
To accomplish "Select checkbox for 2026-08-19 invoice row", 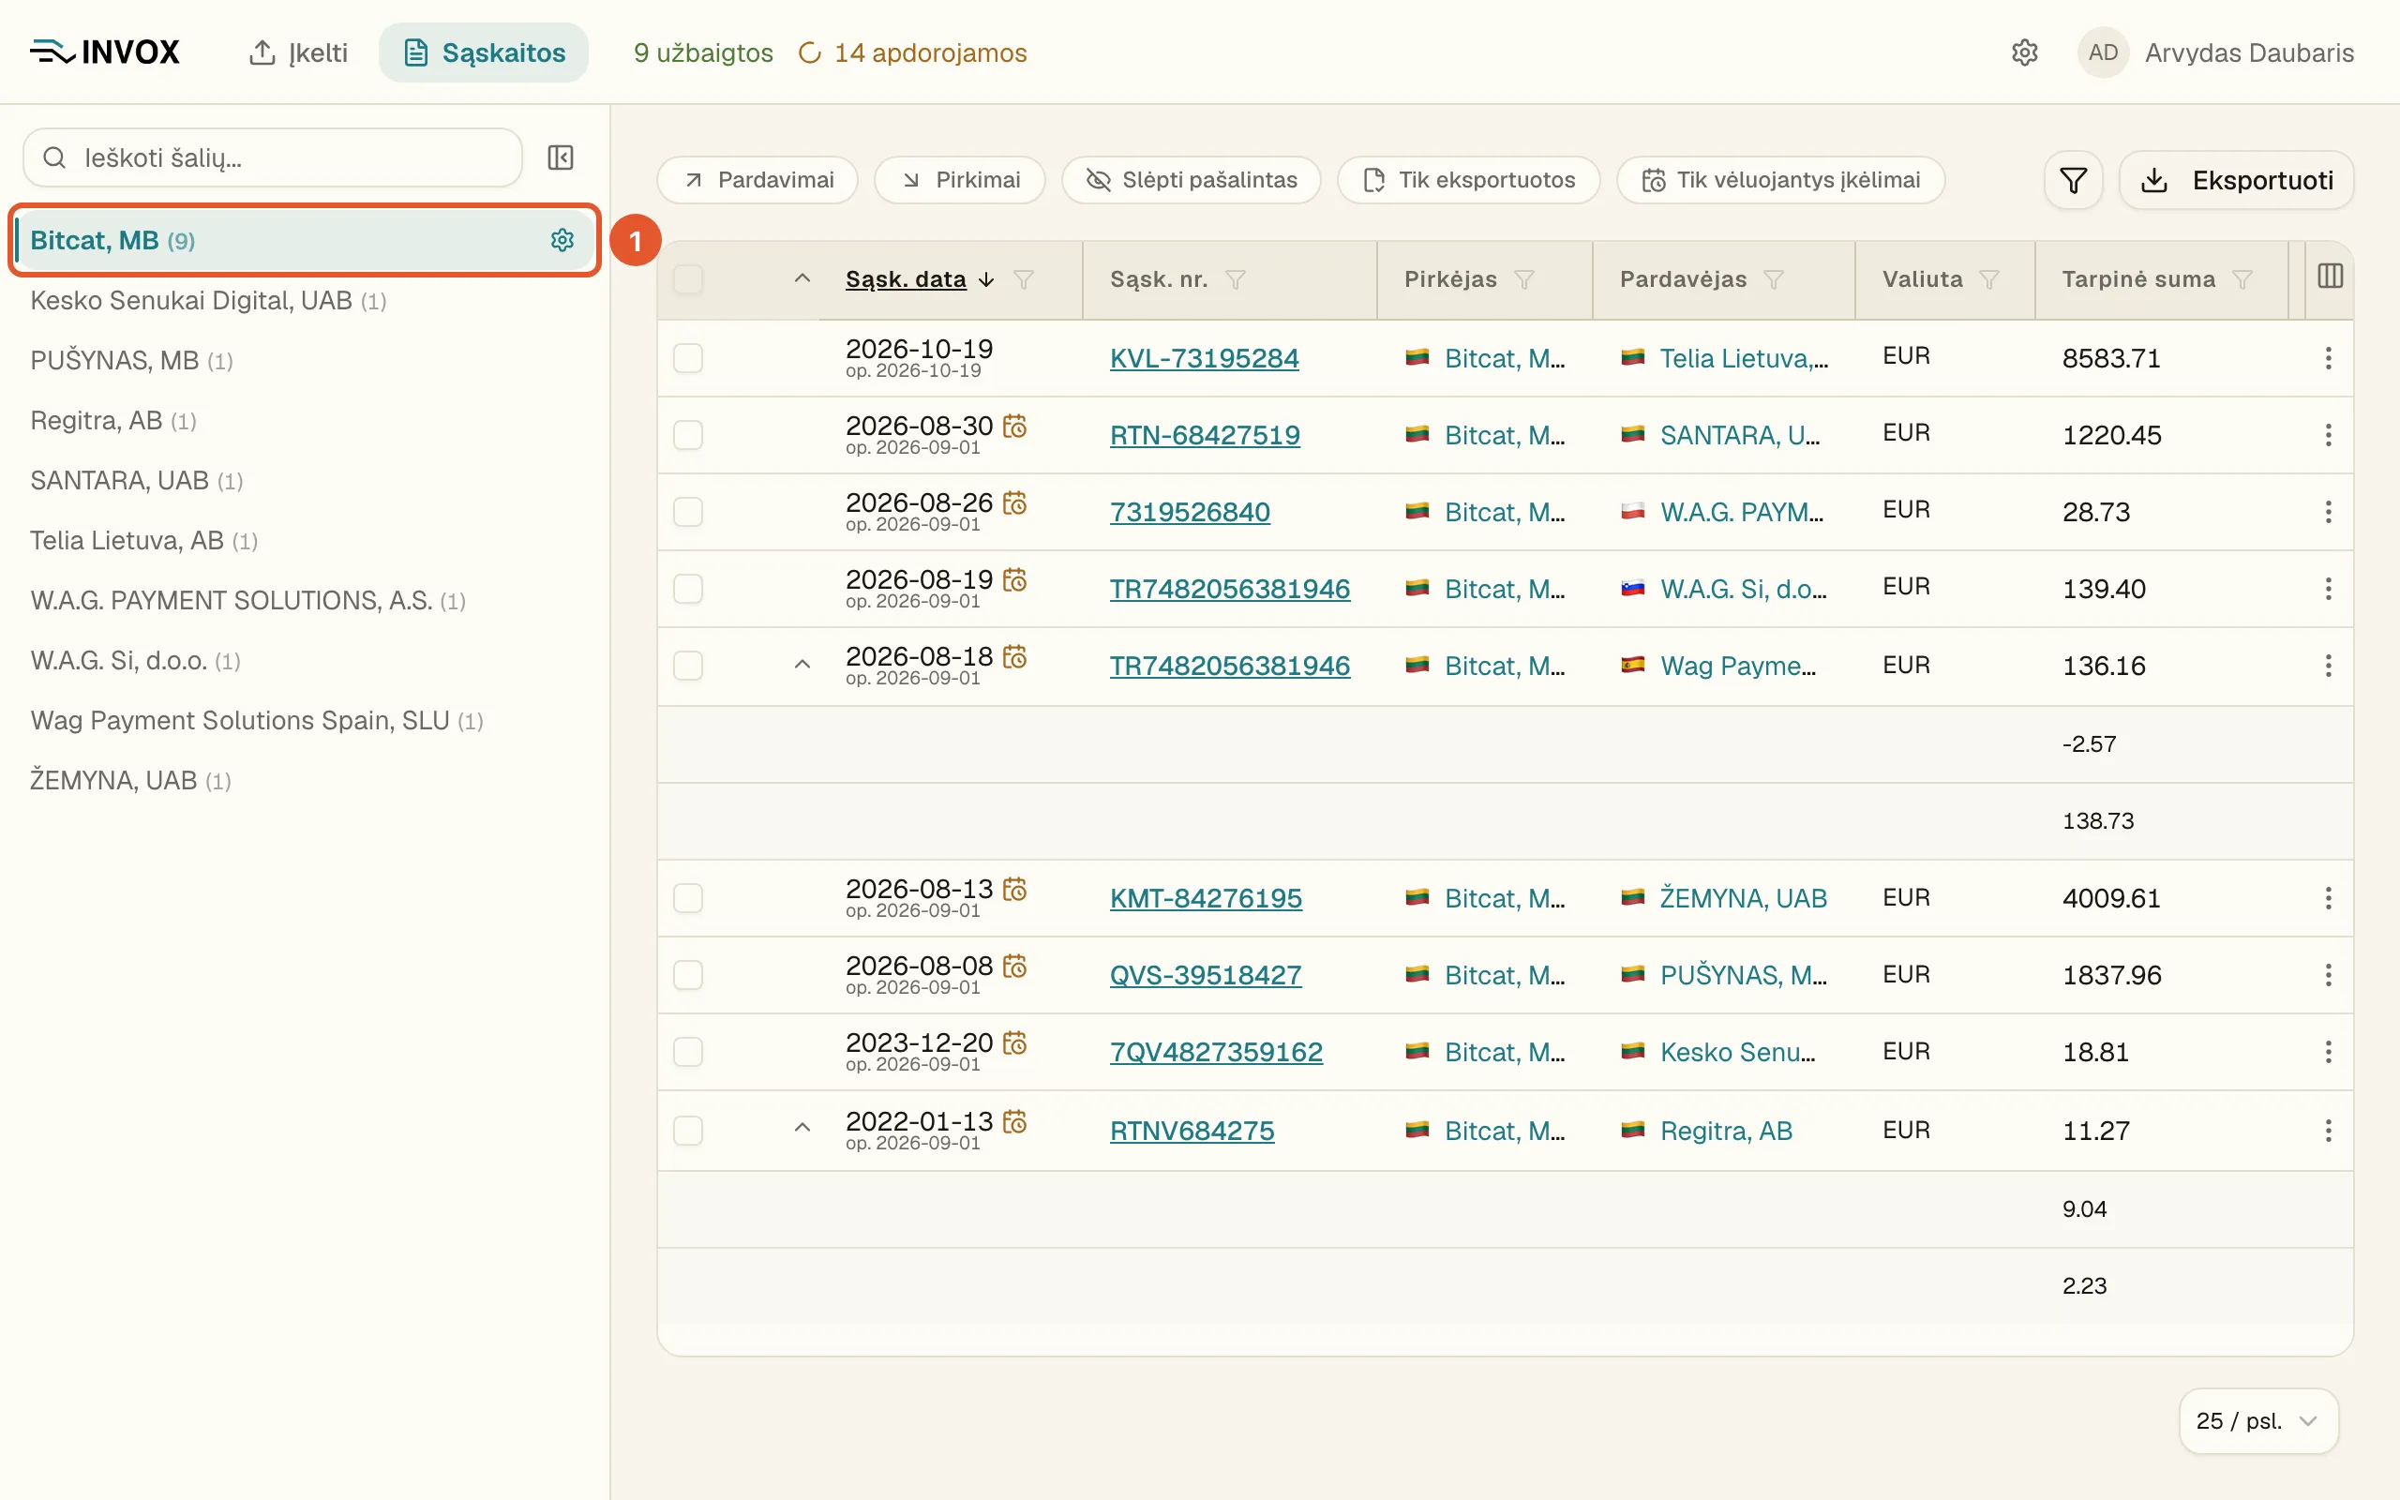I will (x=688, y=589).
